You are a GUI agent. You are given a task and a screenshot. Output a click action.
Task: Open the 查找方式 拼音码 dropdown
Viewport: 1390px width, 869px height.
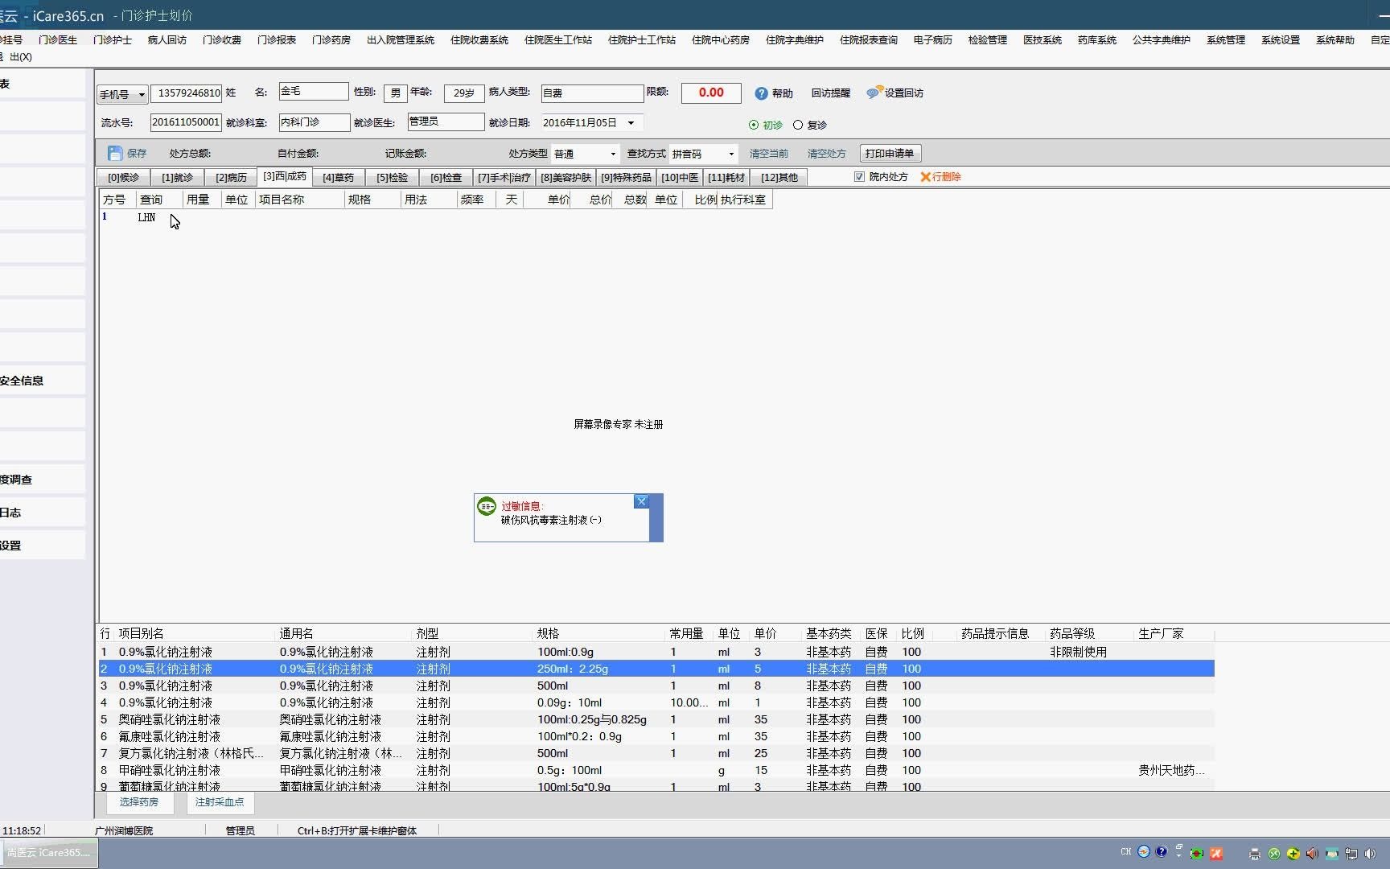point(731,154)
